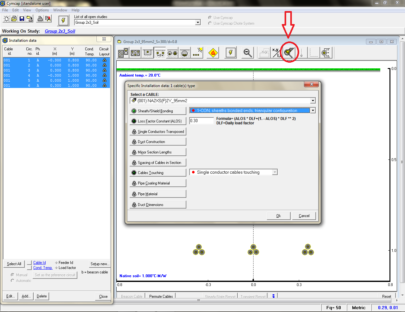Open the Help menu
Screen dimensions: 405x312
75,10
